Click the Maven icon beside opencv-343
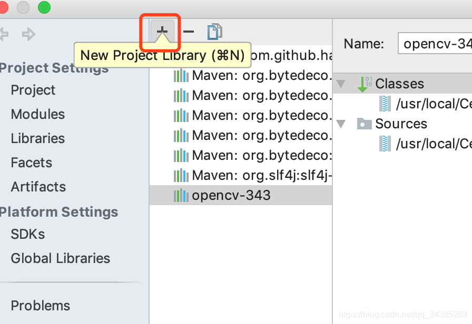This screenshot has height=324, width=472. click(x=180, y=195)
